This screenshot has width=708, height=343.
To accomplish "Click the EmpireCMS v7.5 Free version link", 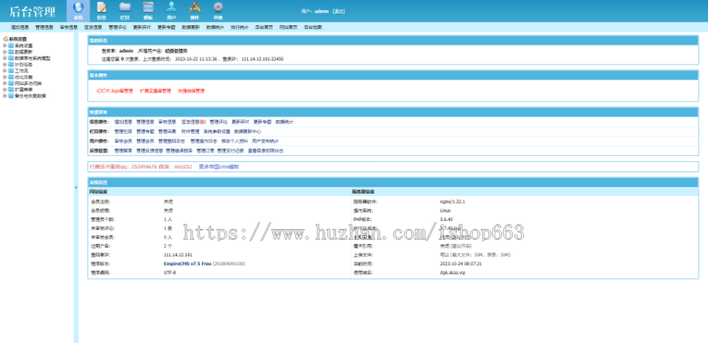I will 187,264.
